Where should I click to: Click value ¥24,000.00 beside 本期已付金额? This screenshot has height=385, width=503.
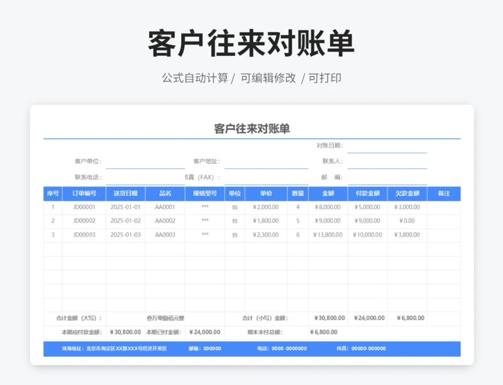pyautogui.click(x=205, y=332)
